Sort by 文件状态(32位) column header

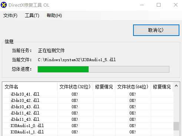pyautogui.click(x=75, y=87)
